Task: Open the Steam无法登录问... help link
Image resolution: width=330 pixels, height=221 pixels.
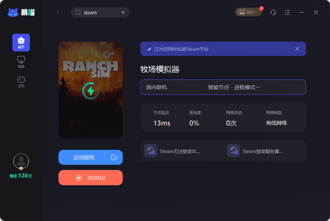Action: click(x=180, y=151)
